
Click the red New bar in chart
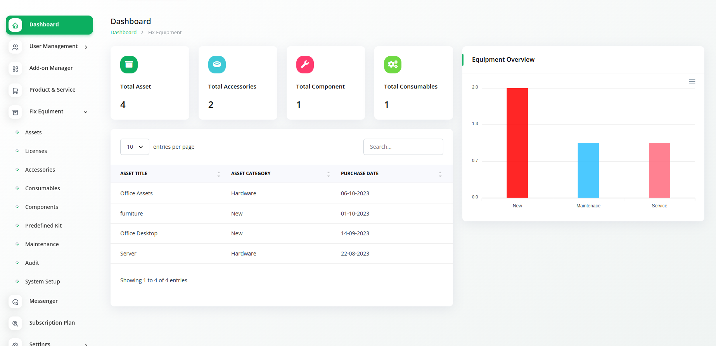click(x=517, y=143)
